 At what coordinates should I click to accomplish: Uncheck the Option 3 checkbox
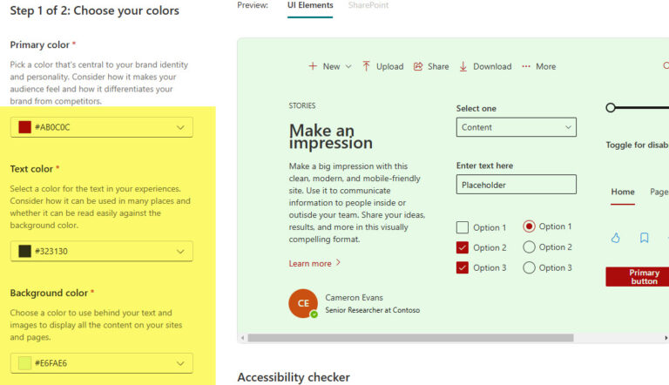[462, 267]
